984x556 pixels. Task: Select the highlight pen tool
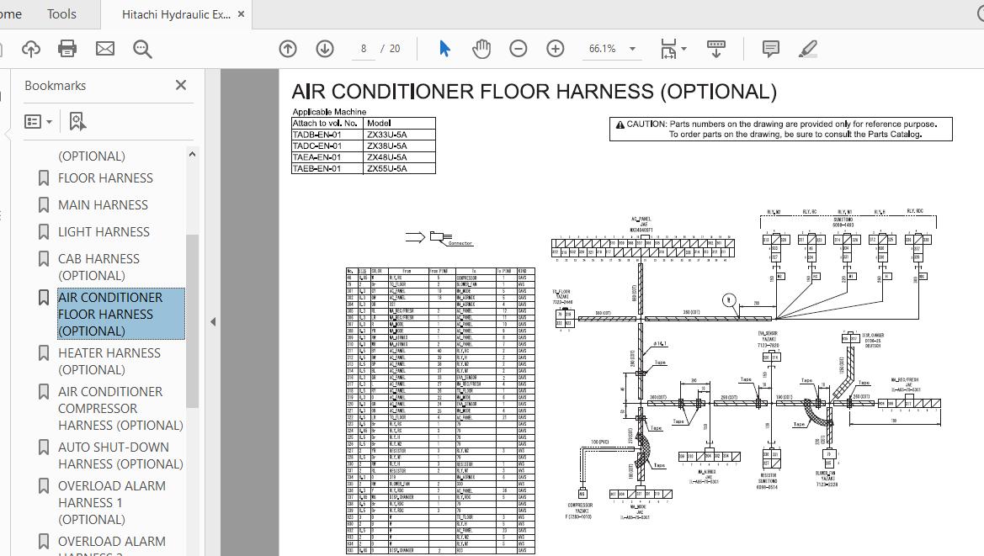808,49
